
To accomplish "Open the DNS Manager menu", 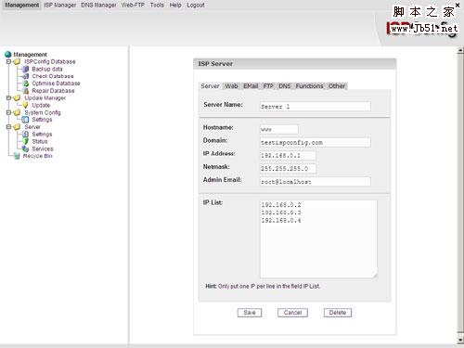I will [98, 5].
